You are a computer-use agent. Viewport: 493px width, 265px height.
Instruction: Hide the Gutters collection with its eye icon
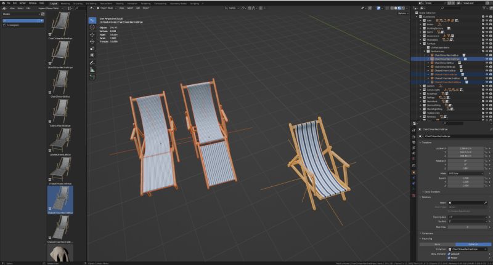point(487,86)
